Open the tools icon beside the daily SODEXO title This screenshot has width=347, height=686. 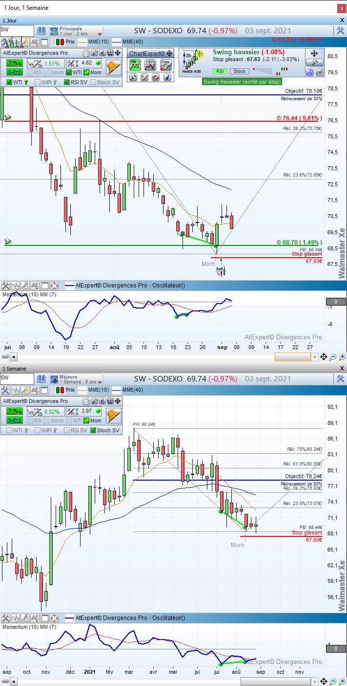[x=341, y=30]
